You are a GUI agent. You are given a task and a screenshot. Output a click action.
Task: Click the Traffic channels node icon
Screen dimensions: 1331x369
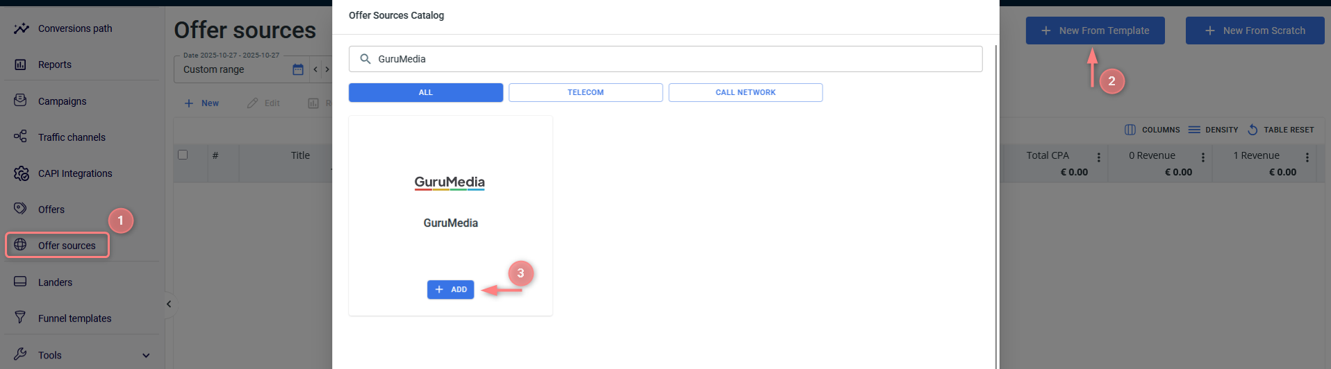(21, 137)
